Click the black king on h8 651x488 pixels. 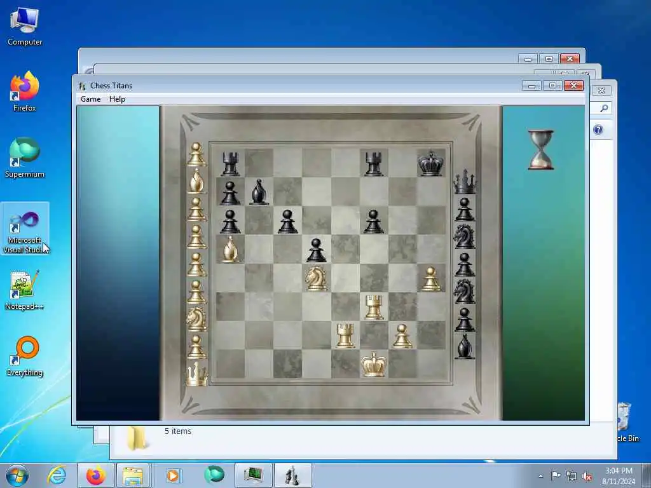pos(431,163)
